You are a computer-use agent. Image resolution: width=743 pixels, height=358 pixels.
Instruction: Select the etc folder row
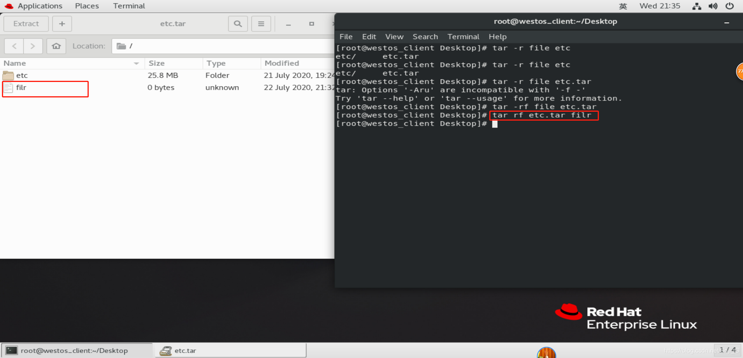pyautogui.click(x=167, y=75)
